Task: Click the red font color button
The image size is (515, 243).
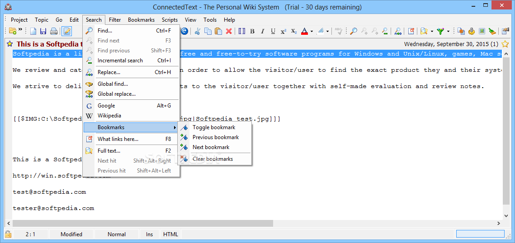Action: (x=304, y=32)
